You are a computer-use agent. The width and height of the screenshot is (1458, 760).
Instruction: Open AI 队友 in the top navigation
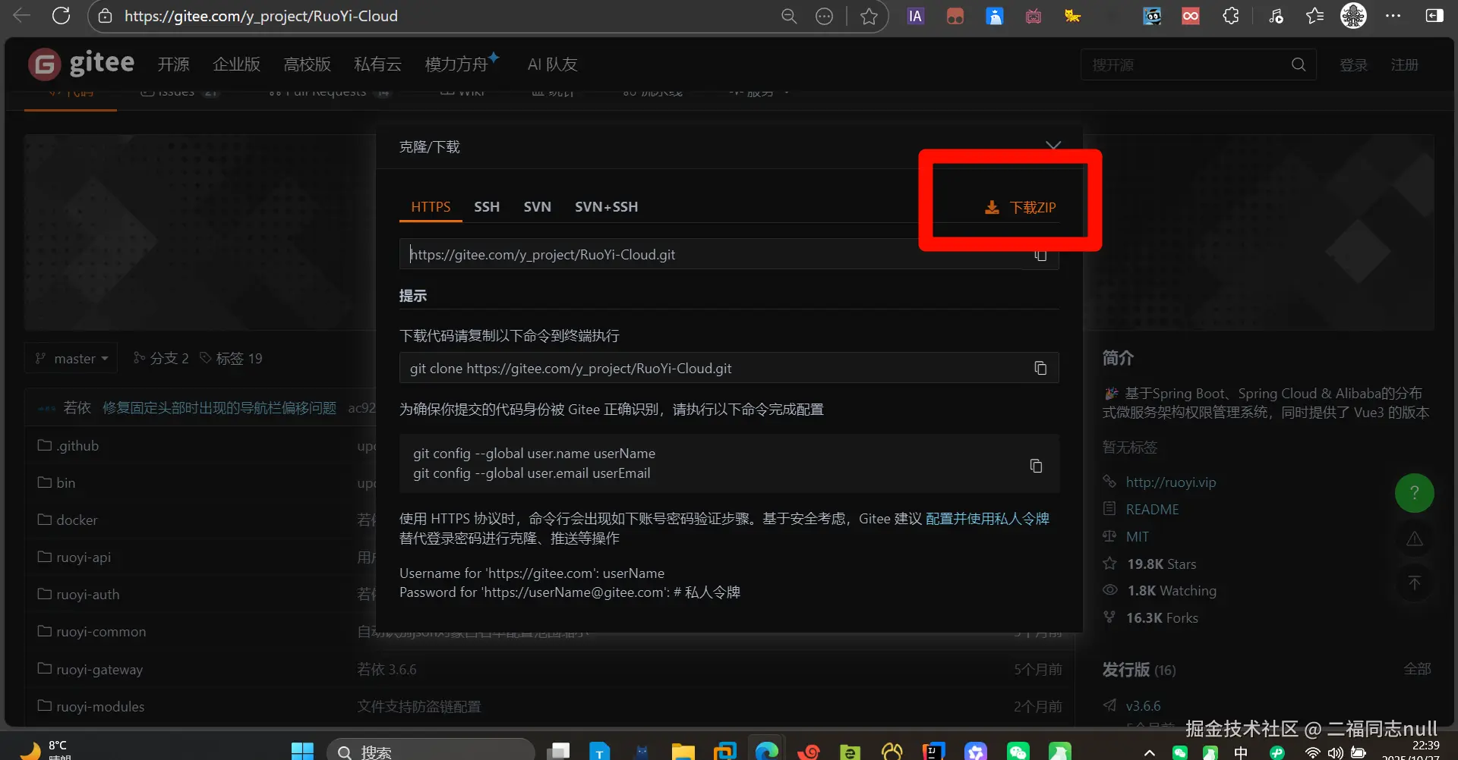point(552,64)
